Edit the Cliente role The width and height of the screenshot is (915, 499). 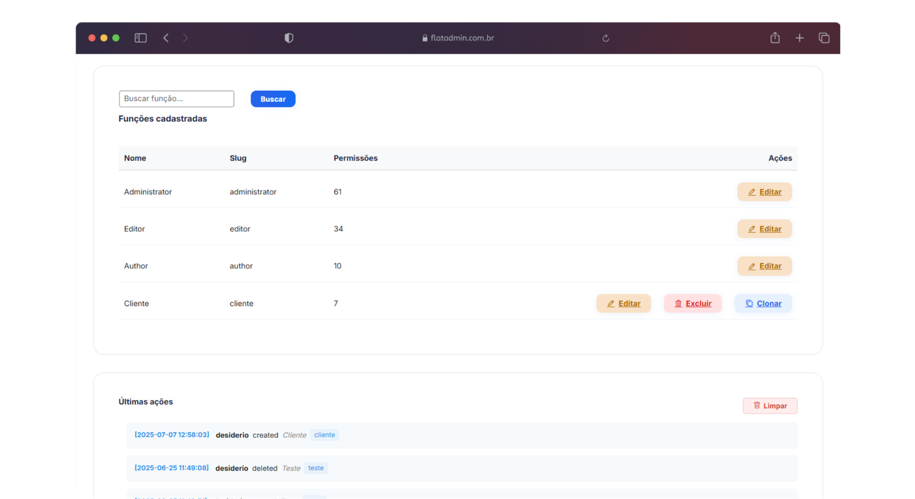pyautogui.click(x=623, y=304)
